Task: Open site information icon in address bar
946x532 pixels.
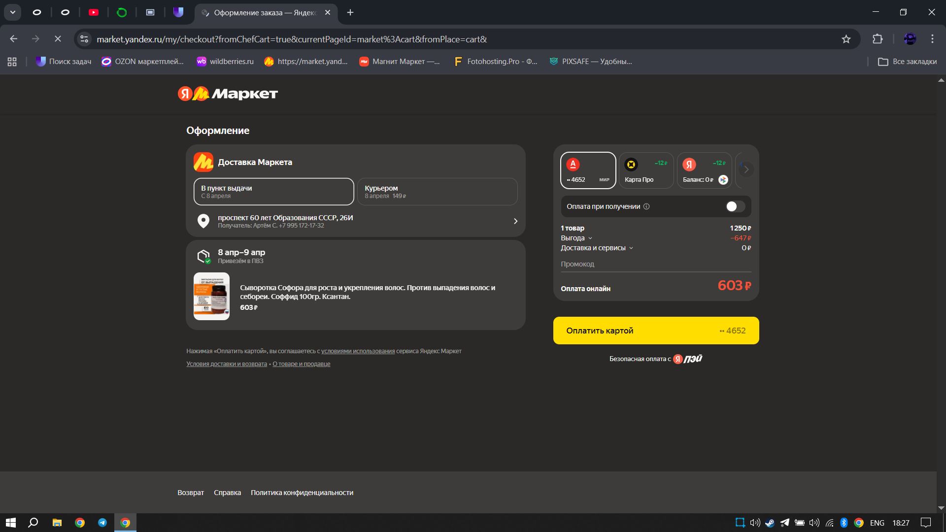Action: pyautogui.click(x=85, y=39)
